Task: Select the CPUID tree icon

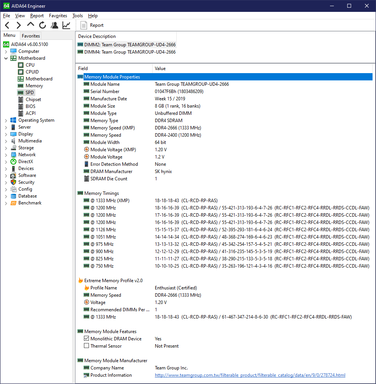Action: 21,72
